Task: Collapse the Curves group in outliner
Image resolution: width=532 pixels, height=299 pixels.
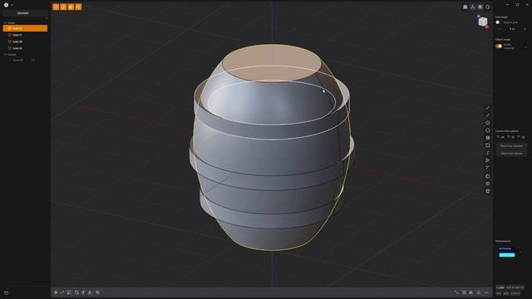Action: pyautogui.click(x=6, y=55)
